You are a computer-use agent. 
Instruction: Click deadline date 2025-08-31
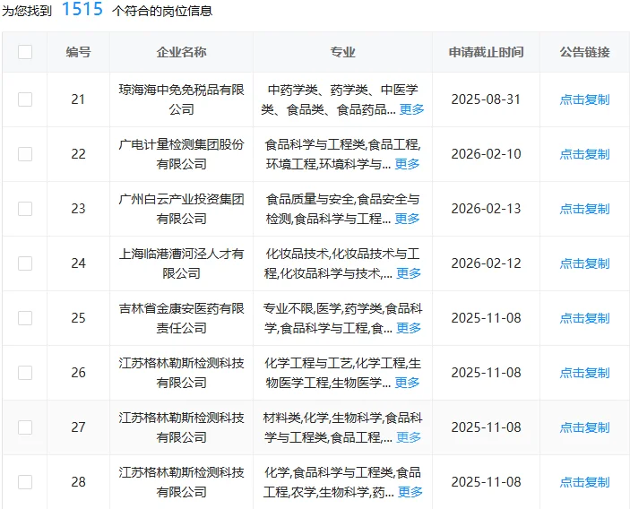click(486, 99)
